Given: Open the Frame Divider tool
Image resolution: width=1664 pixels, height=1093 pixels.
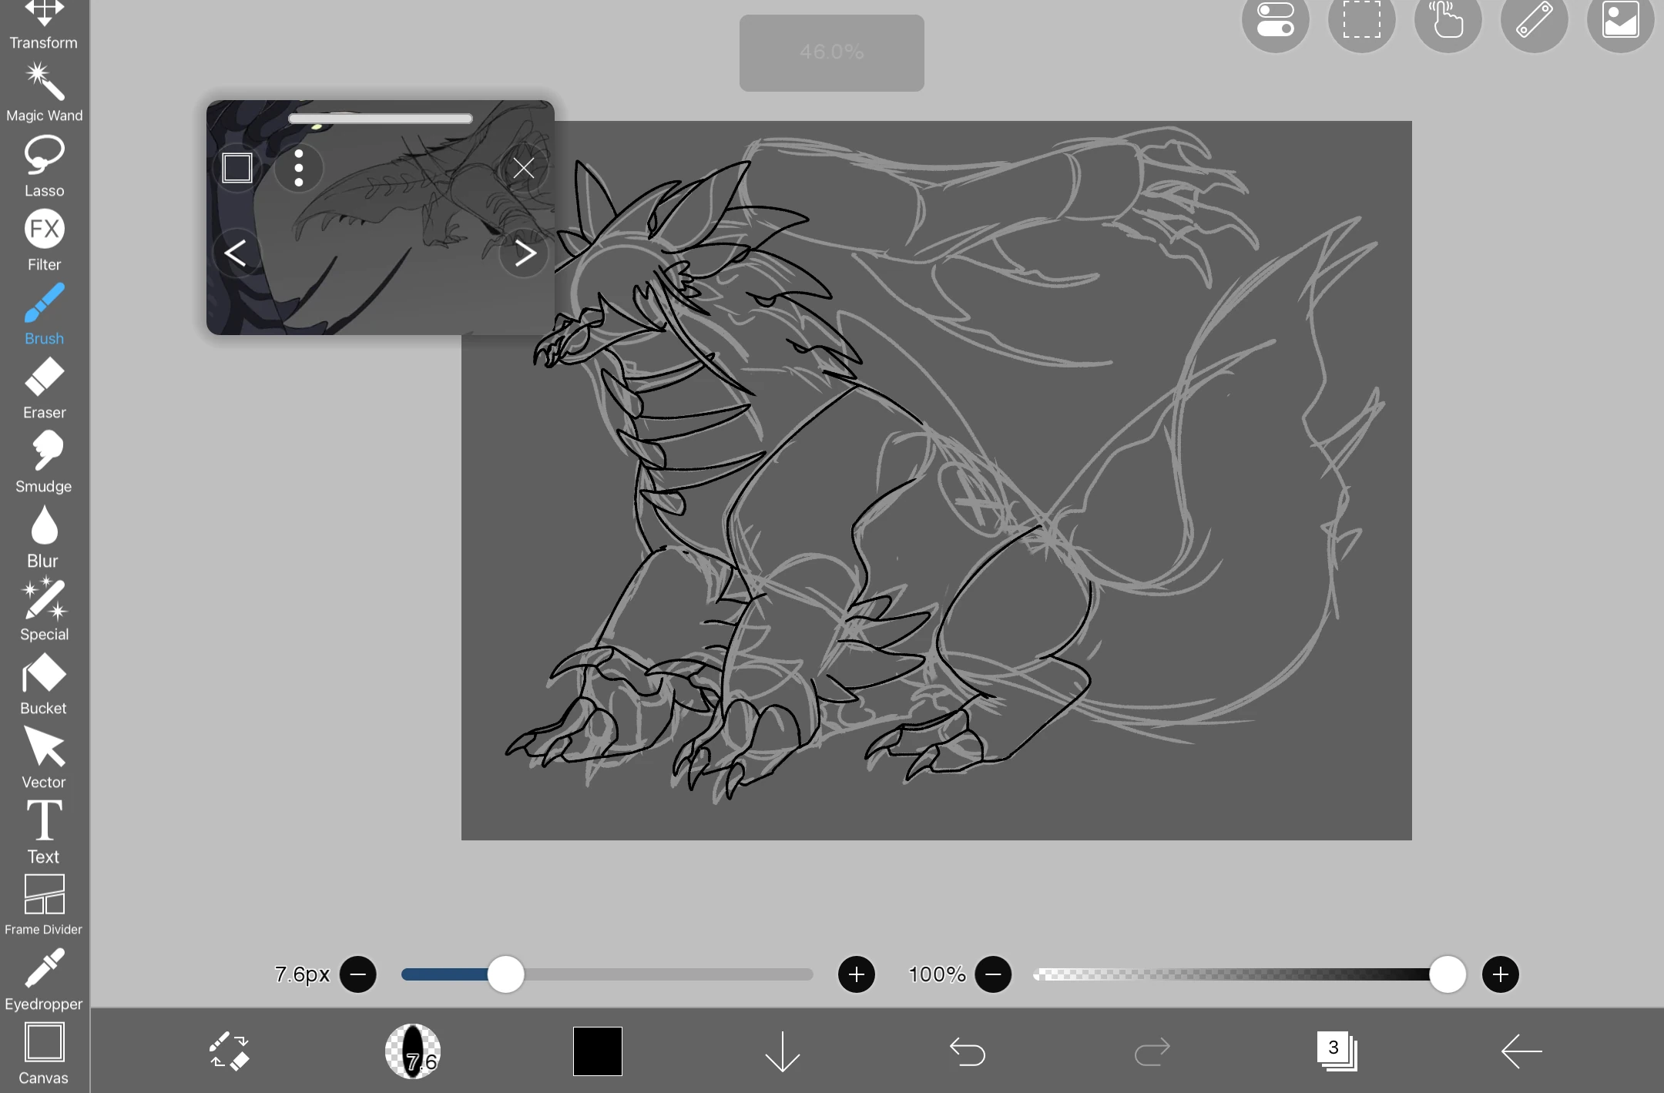Looking at the screenshot, I should coord(44,899).
